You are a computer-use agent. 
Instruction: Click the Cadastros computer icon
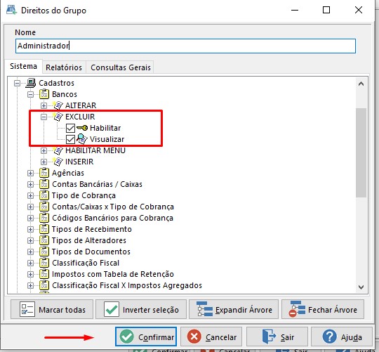coord(31,83)
